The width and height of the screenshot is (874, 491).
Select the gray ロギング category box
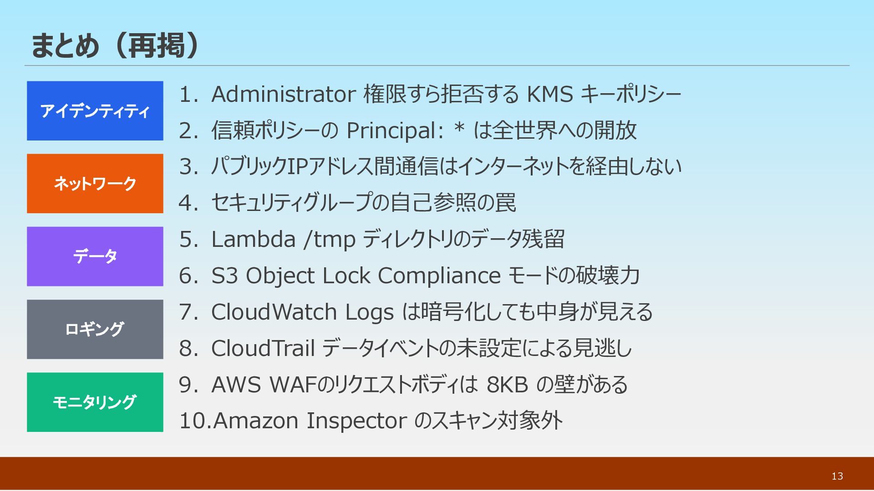pos(95,329)
